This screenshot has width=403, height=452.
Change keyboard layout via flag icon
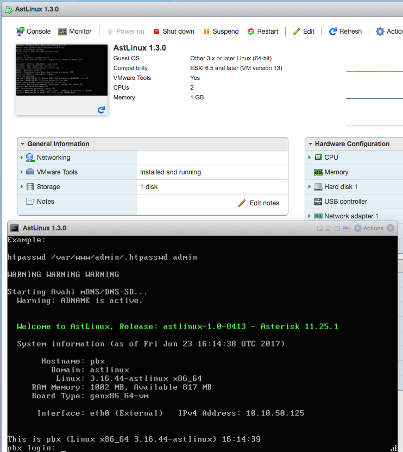[347, 229]
